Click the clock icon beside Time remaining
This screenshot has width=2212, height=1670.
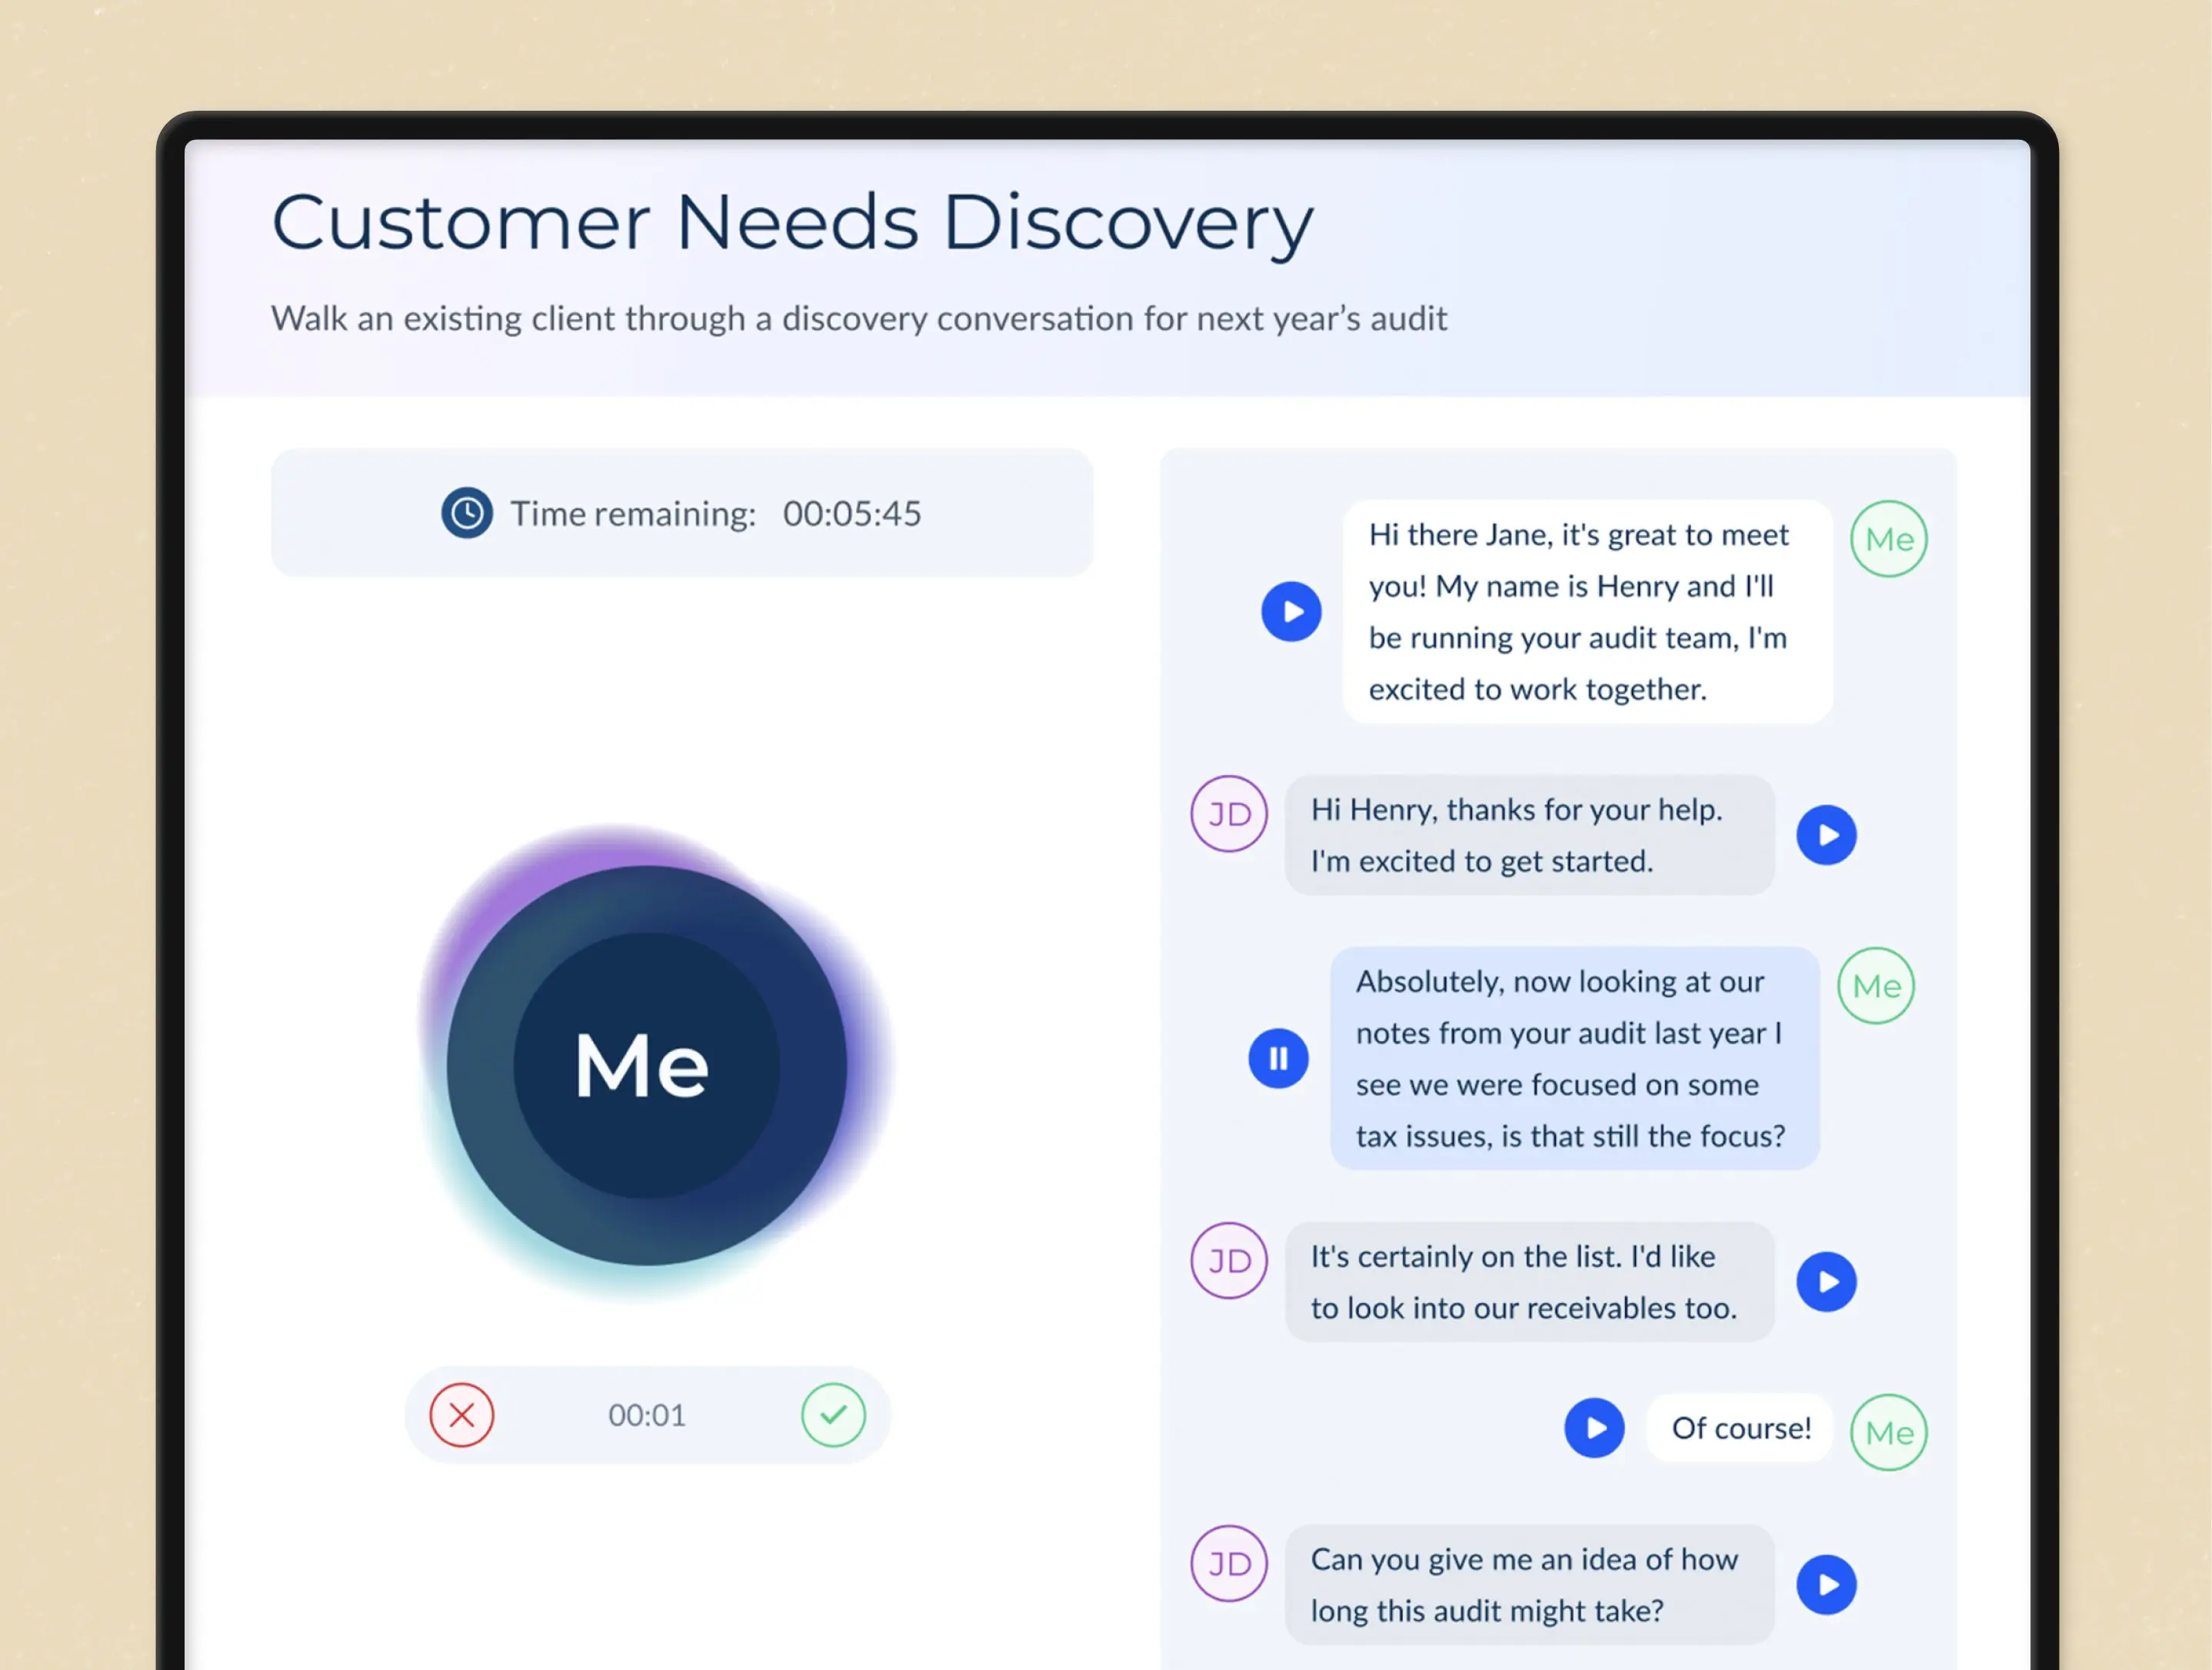(x=466, y=512)
